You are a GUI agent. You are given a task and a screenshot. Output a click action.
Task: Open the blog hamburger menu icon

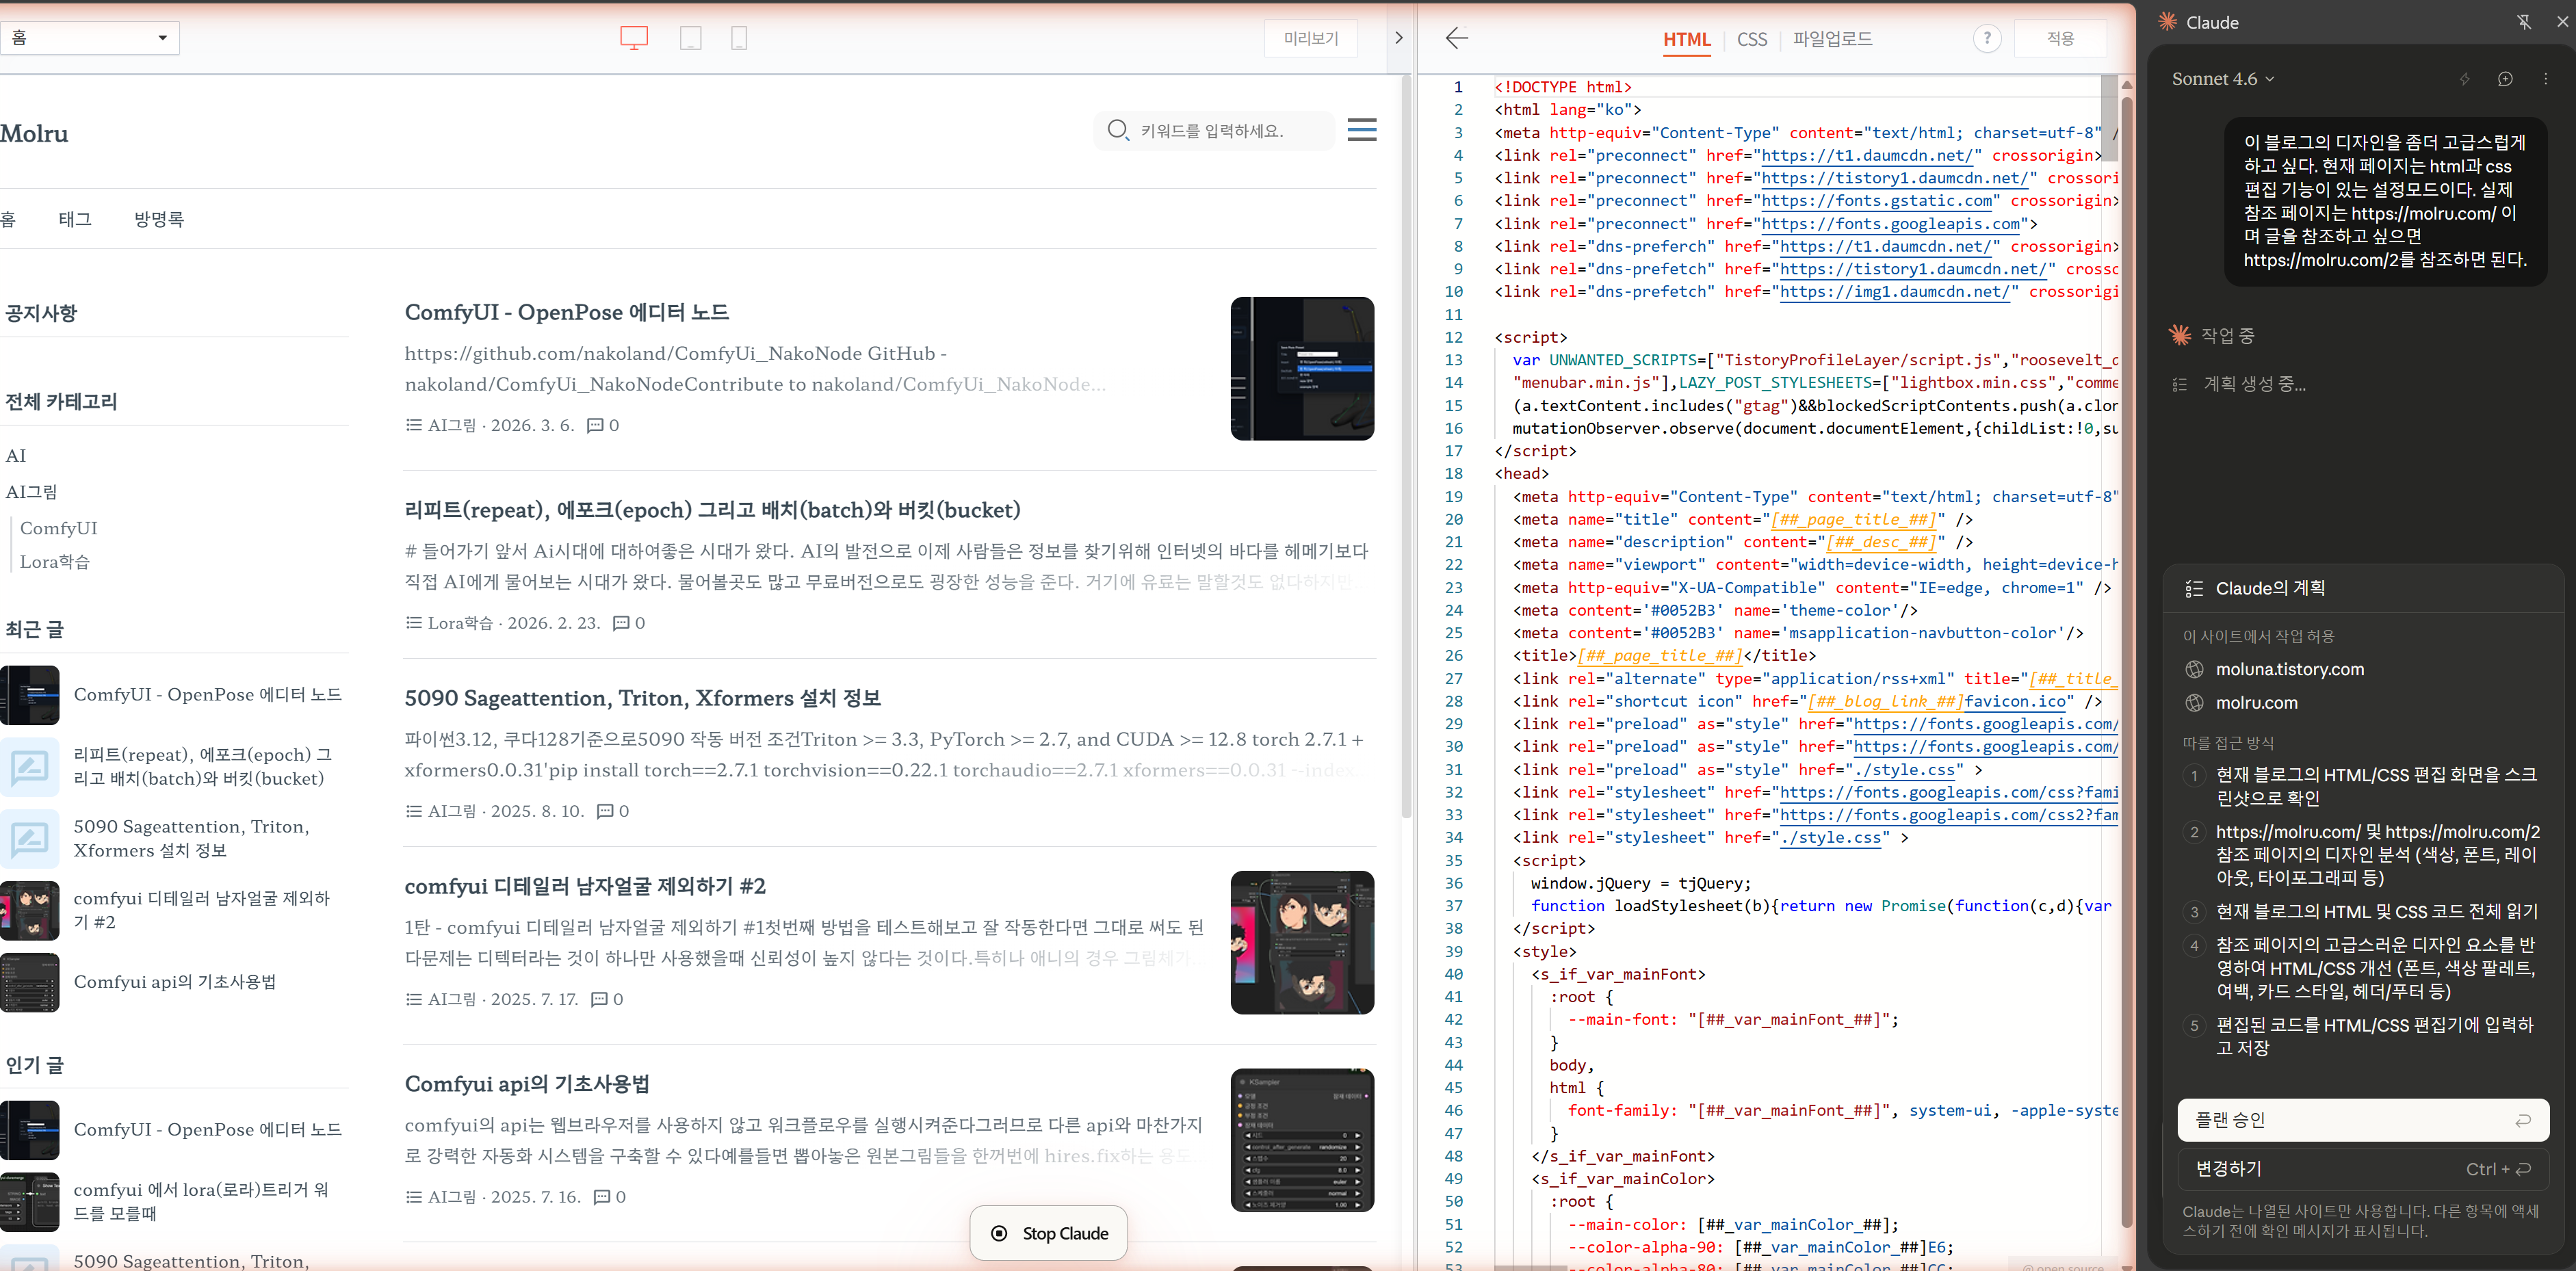click(1361, 129)
